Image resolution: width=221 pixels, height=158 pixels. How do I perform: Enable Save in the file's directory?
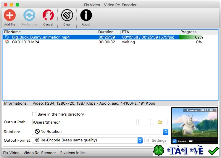pos(34,114)
